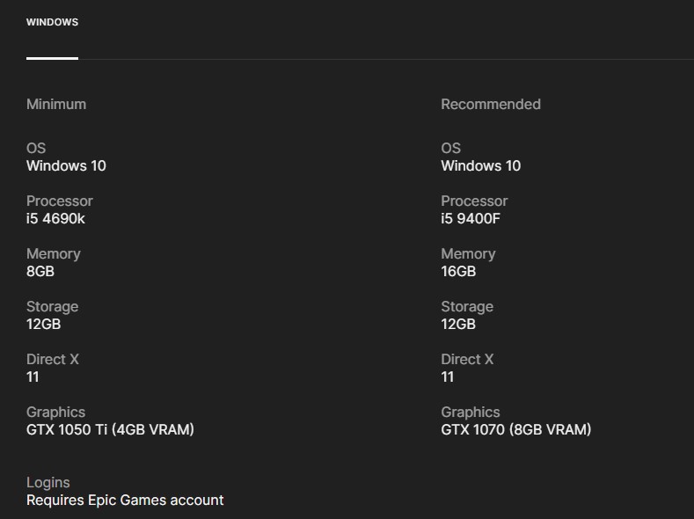
Task: Click GTX 1070 (8GB VRAM) text
Action: (x=516, y=429)
